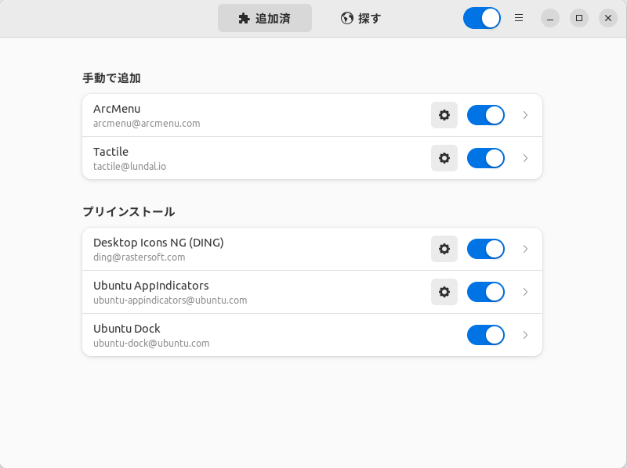Image resolution: width=627 pixels, height=468 pixels.
Task: Toggle the global extensions switch in header
Action: click(482, 18)
